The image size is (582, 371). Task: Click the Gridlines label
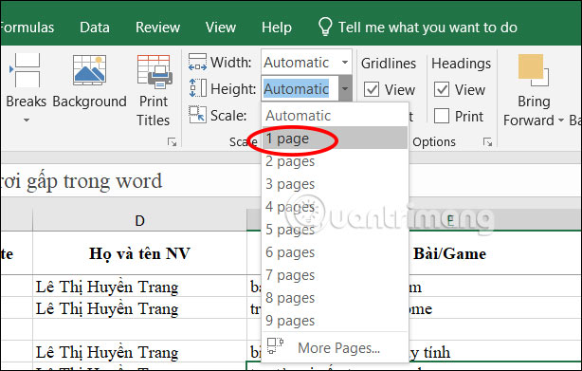[389, 64]
